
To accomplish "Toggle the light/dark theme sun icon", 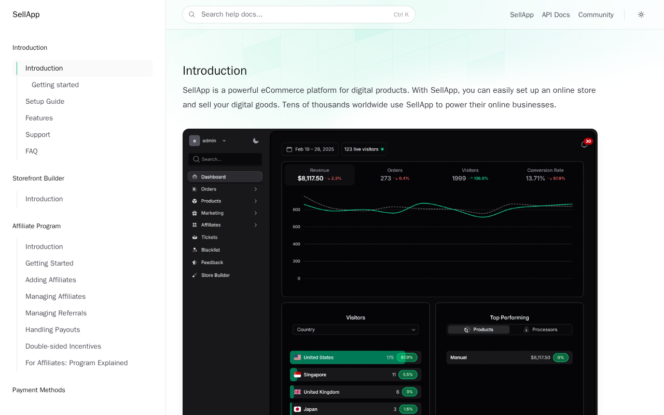I will pyautogui.click(x=641, y=15).
